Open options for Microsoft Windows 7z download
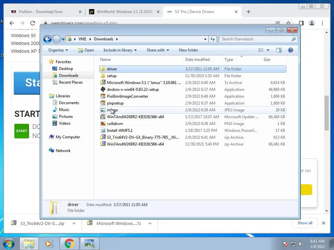 pyautogui.click(x=150, y=223)
